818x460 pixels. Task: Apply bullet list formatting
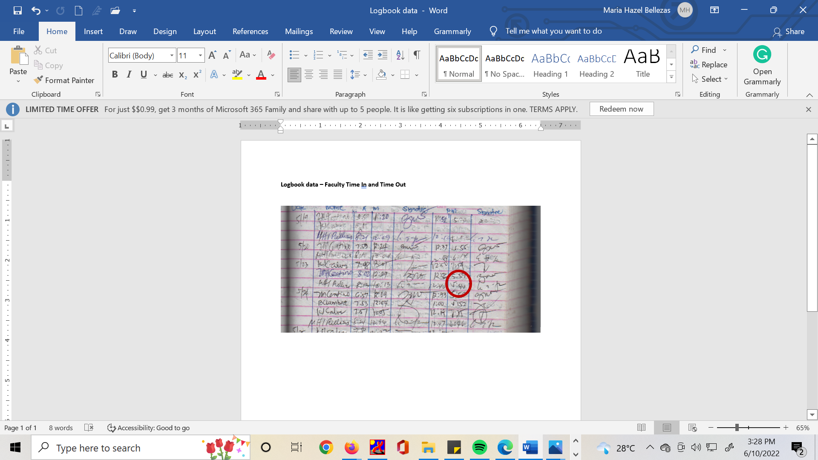(x=294, y=55)
